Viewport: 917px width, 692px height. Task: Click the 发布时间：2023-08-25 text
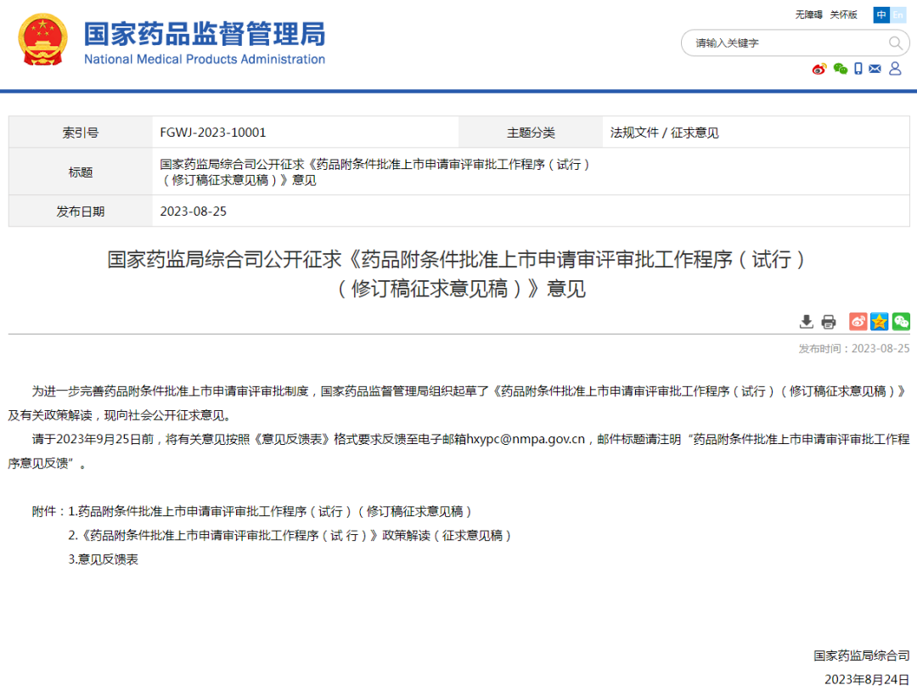[x=854, y=348]
